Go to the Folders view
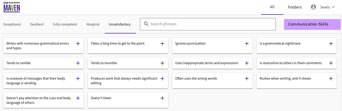This screenshot has width=342, height=111. (x=295, y=7)
